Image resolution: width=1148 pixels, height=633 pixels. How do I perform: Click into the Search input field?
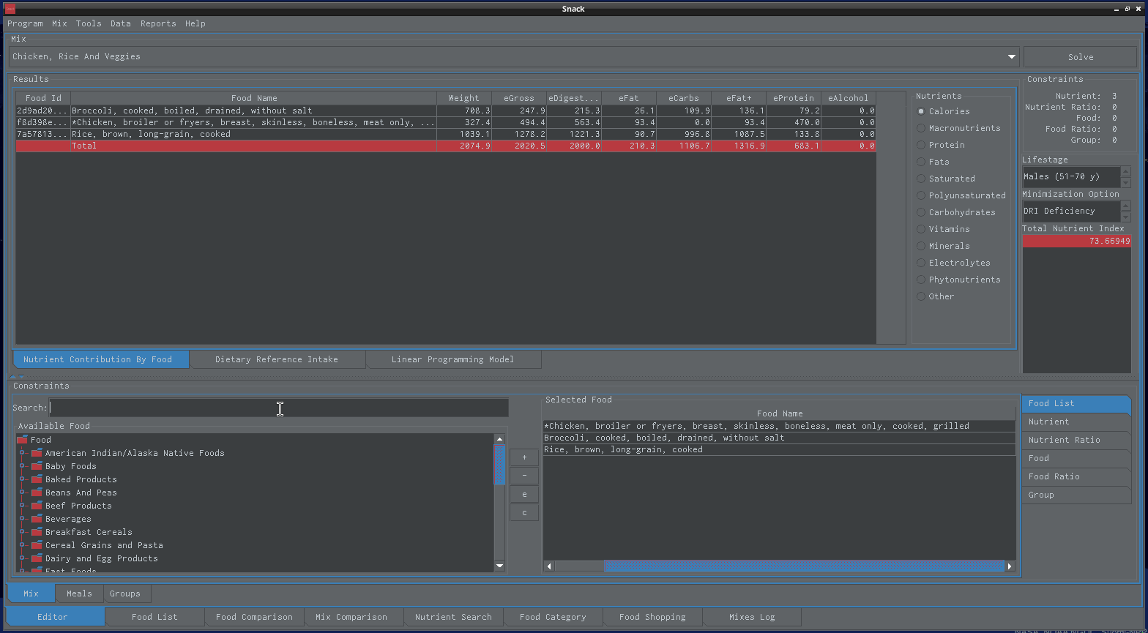tap(278, 408)
